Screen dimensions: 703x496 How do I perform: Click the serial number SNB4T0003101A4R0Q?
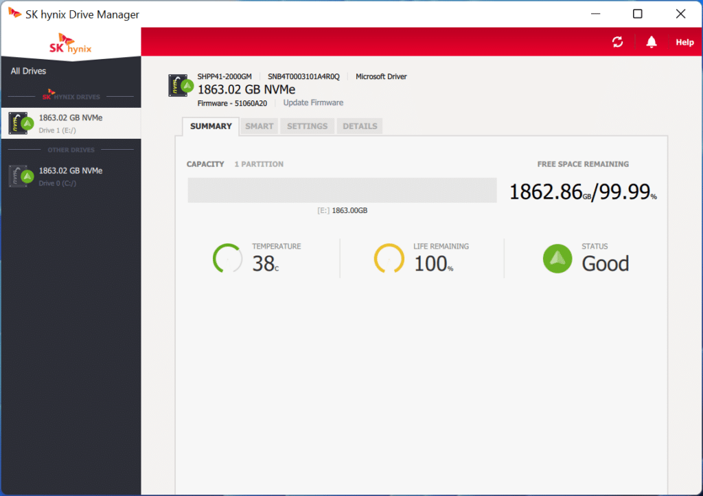(x=303, y=77)
